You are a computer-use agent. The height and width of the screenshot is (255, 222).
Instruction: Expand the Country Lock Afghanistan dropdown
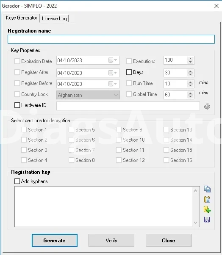point(116,95)
